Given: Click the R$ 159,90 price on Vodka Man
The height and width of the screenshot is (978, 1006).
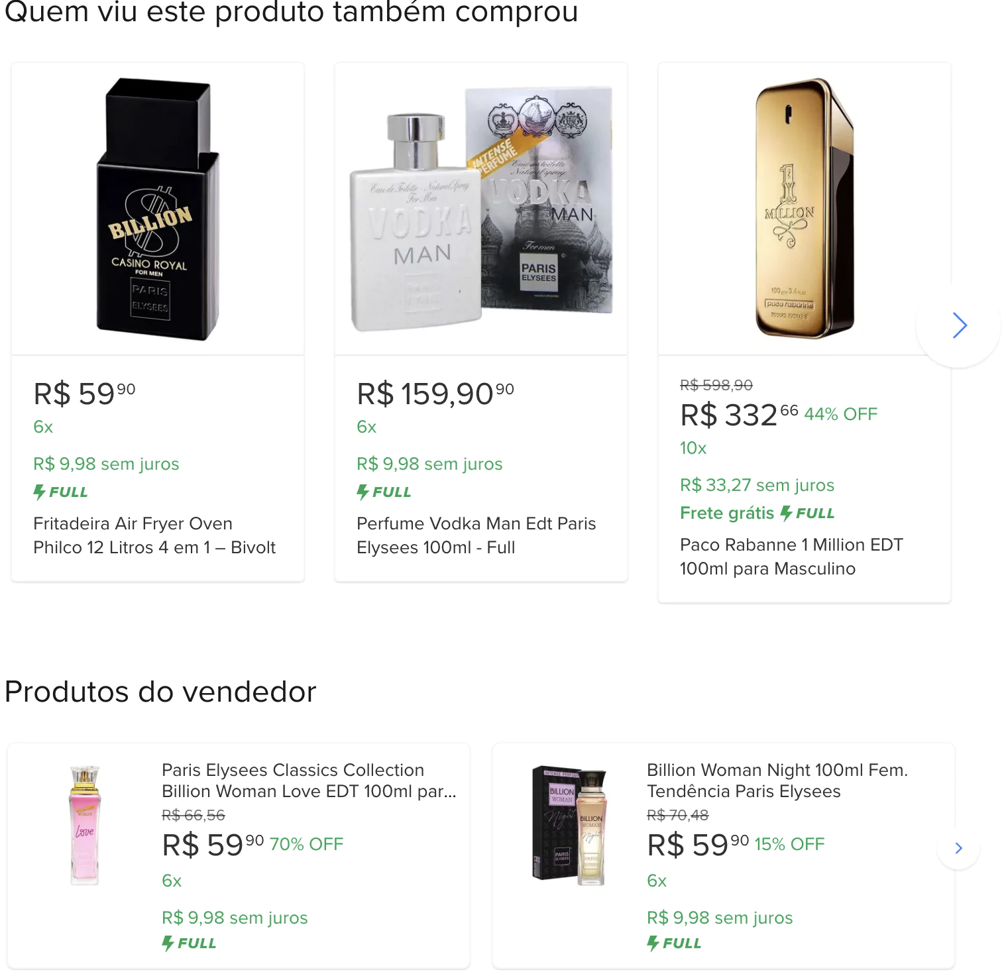Looking at the screenshot, I should (x=435, y=394).
